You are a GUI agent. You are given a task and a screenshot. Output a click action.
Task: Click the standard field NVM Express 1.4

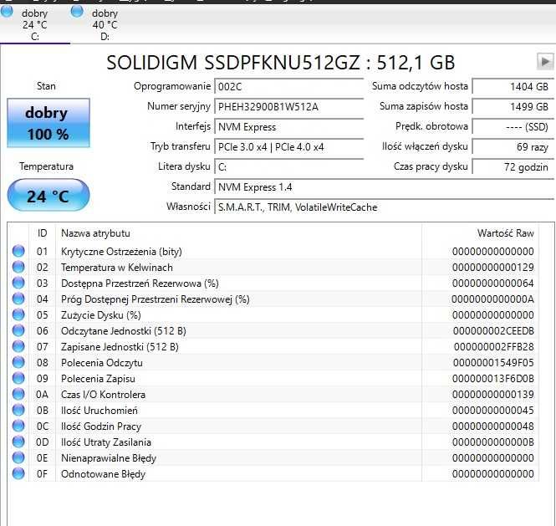point(384,187)
